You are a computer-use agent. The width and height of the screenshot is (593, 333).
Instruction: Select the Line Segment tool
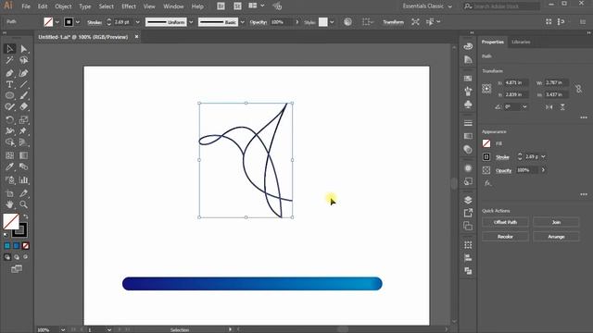coord(23,84)
